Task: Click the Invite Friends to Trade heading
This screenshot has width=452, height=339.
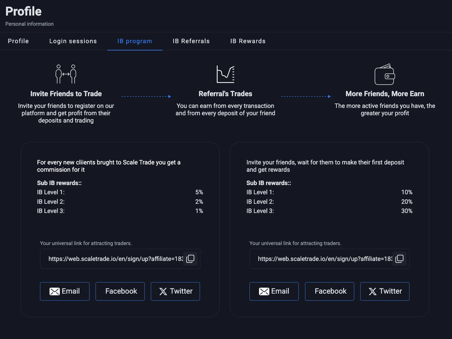Action: [66, 94]
